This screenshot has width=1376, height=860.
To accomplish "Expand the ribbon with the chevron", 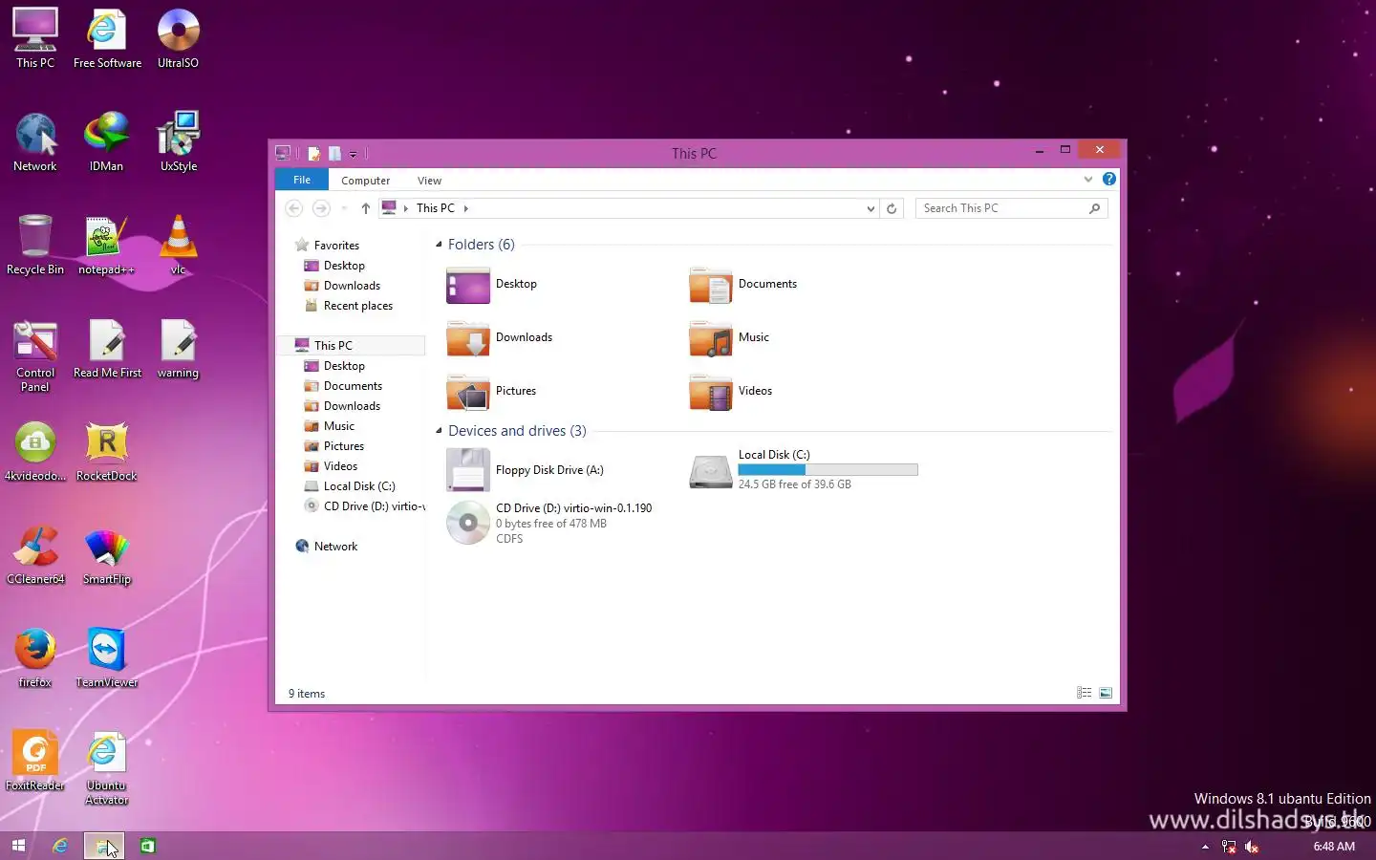I will pyautogui.click(x=1087, y=179).
